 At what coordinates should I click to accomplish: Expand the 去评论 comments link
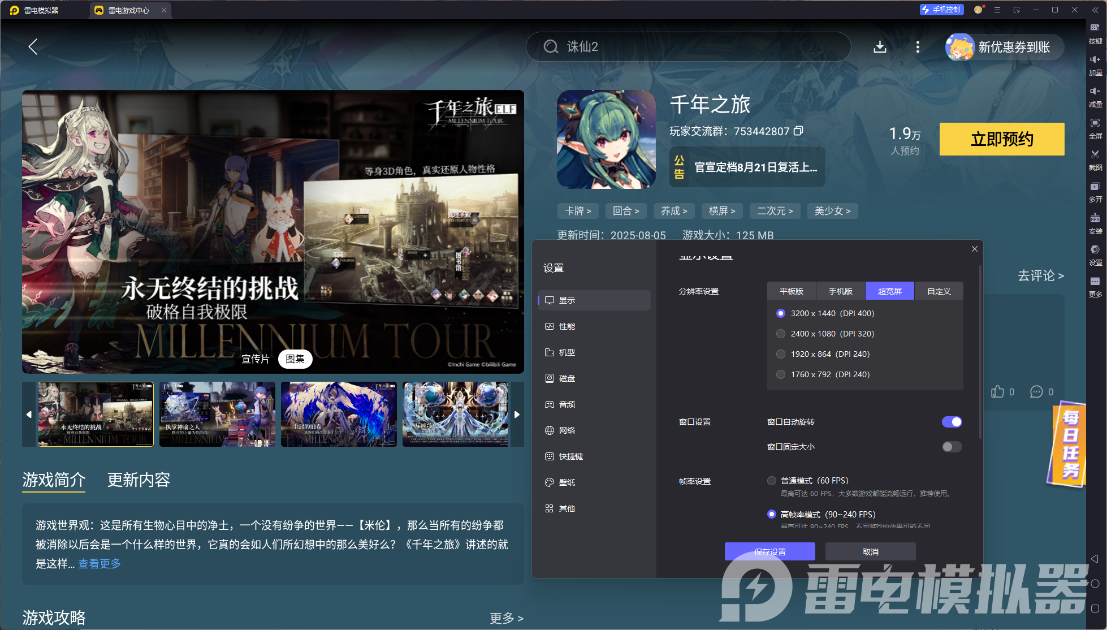[1040, 276]
